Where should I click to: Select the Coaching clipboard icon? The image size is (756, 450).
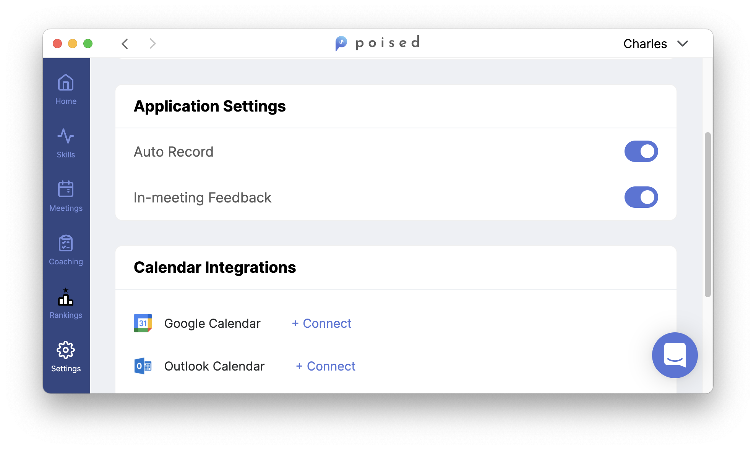tap(66, 243)
